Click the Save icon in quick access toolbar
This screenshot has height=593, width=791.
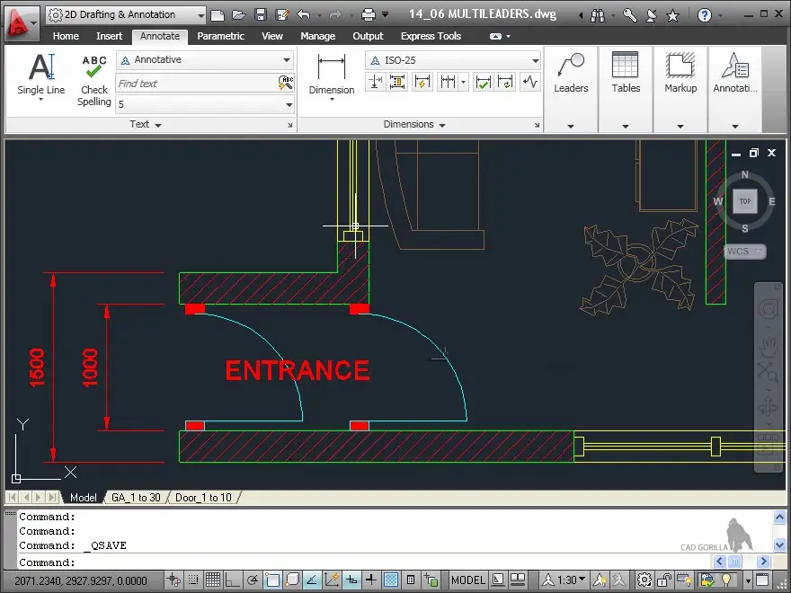pyautogui.click(x=261, y=14)
